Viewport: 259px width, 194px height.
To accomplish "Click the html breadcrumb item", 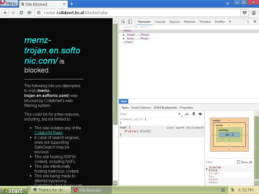I will coord(123,101).
